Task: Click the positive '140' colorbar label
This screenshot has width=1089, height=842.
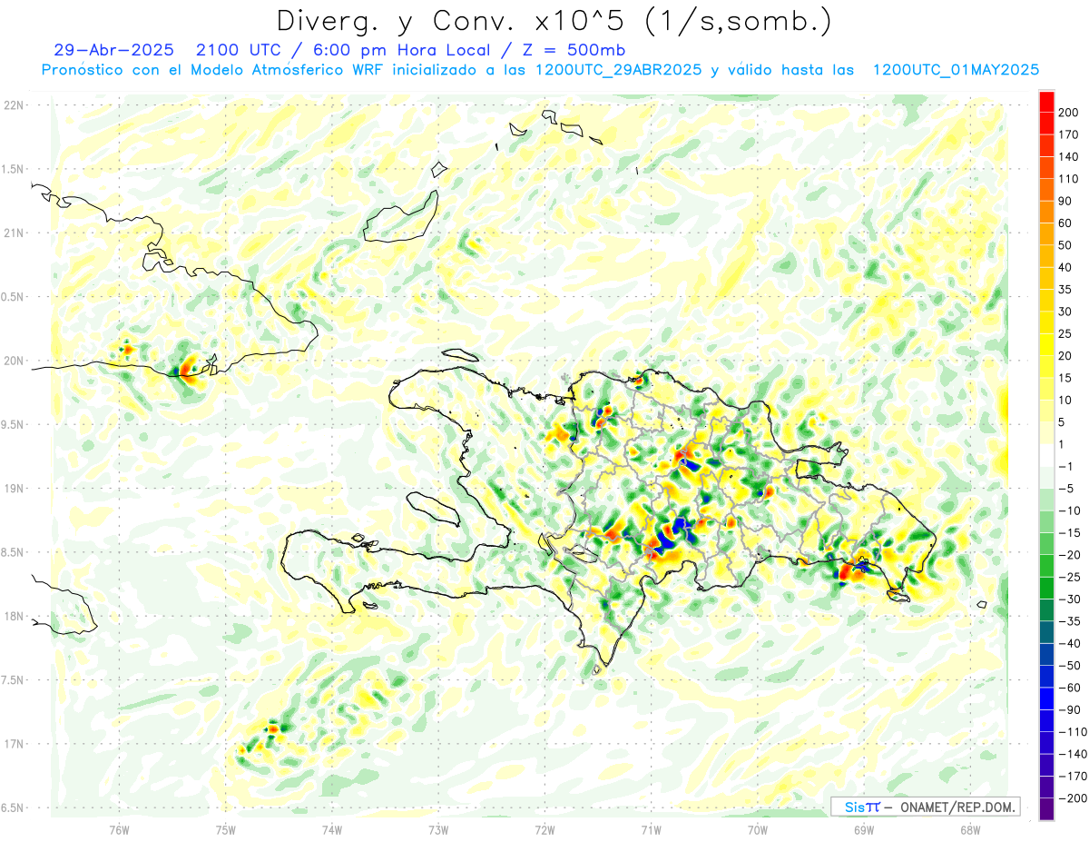Action: (1068, 156)
